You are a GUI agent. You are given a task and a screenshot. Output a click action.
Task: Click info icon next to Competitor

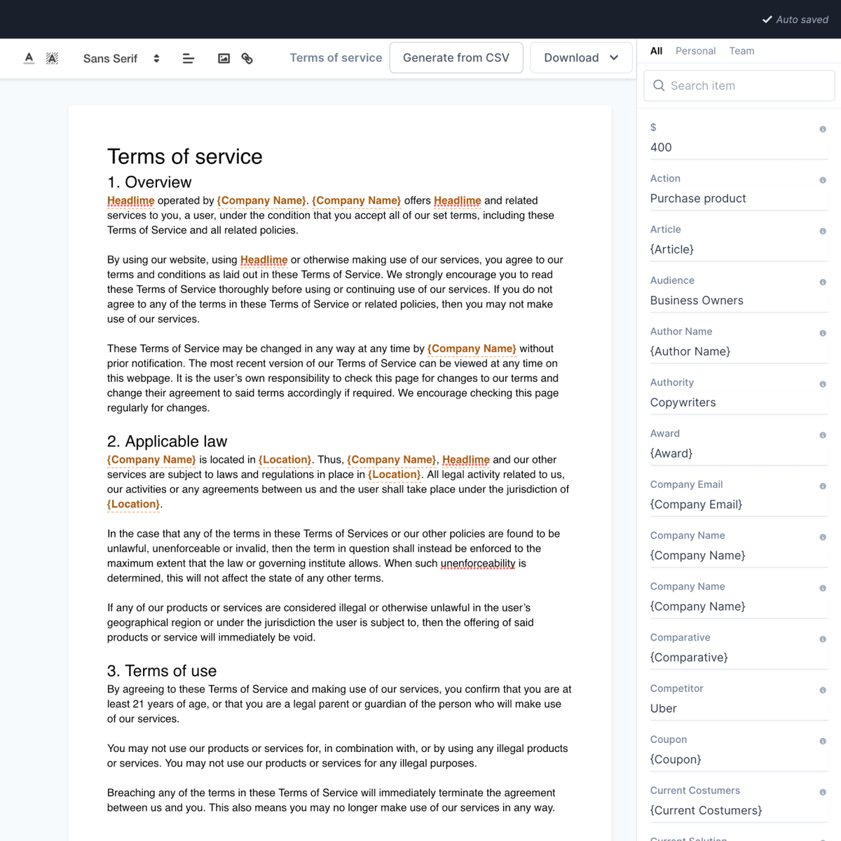click(x=823, y=690)
